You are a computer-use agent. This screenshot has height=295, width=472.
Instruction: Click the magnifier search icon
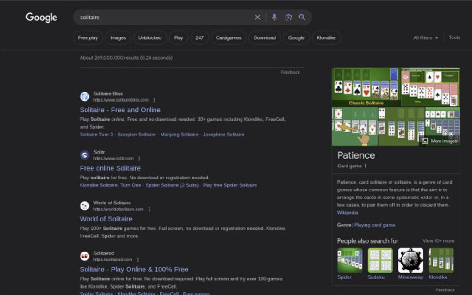(302, 17)
